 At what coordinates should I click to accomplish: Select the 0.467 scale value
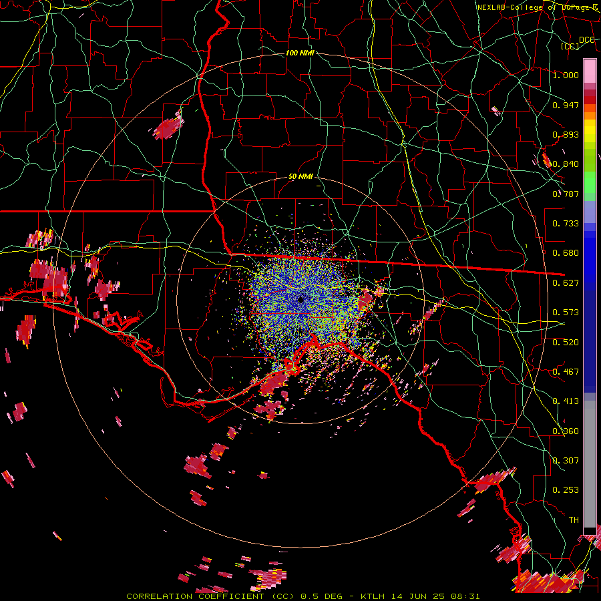(566, 372)
